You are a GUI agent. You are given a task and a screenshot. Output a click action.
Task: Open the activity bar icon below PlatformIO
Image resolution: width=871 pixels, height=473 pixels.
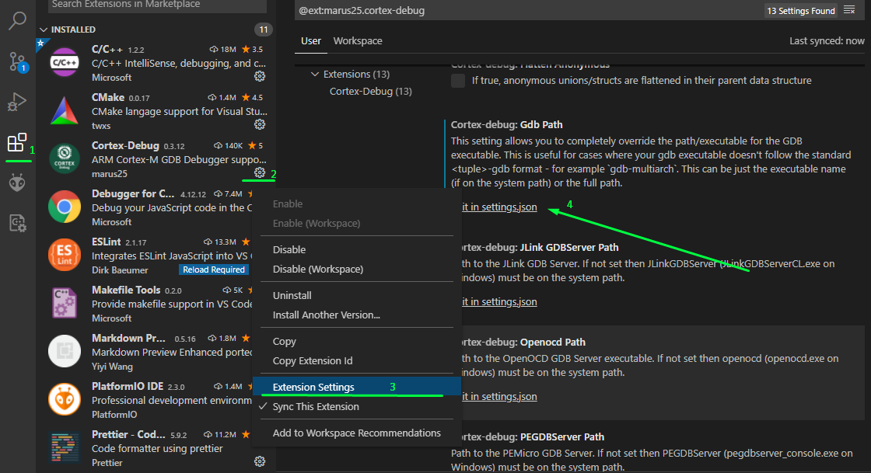coord(17,223)
